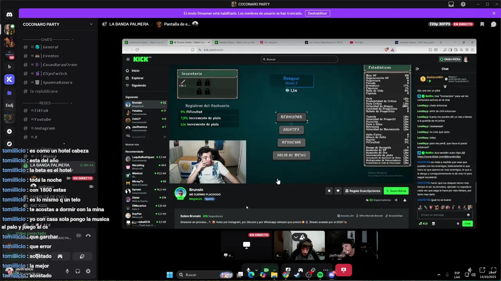The image size is (501, 281).
Task: Click Kick hamburger menu in shared stream
Action: 128,59
